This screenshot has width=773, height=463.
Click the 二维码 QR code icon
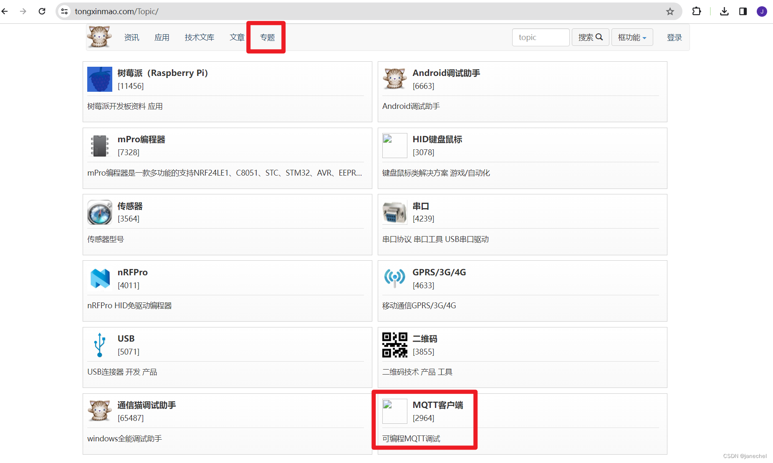(x=394, y=345)
